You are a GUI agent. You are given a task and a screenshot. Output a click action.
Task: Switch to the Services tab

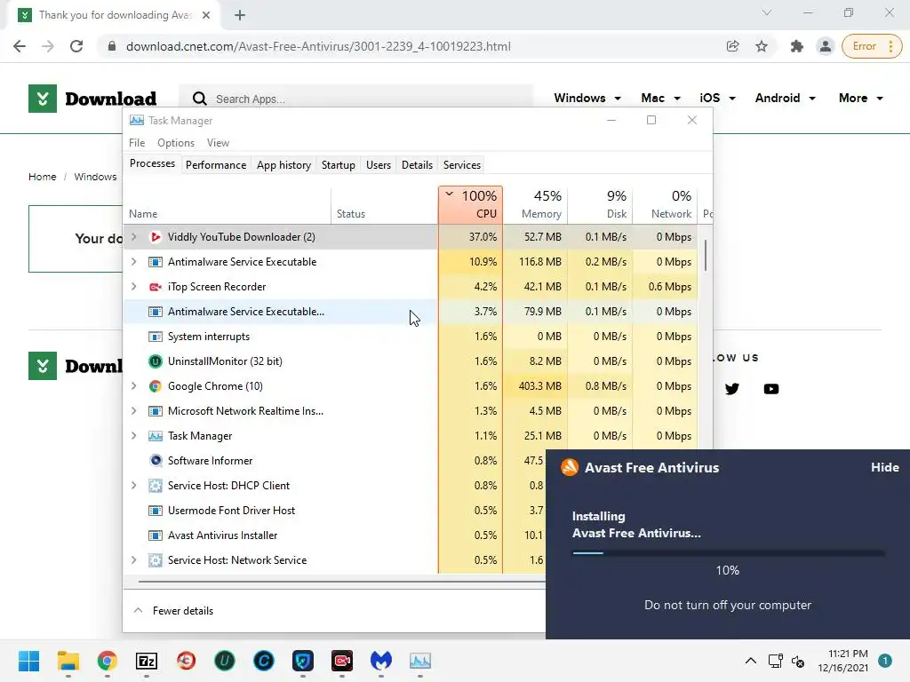click(x=462, y=165)
